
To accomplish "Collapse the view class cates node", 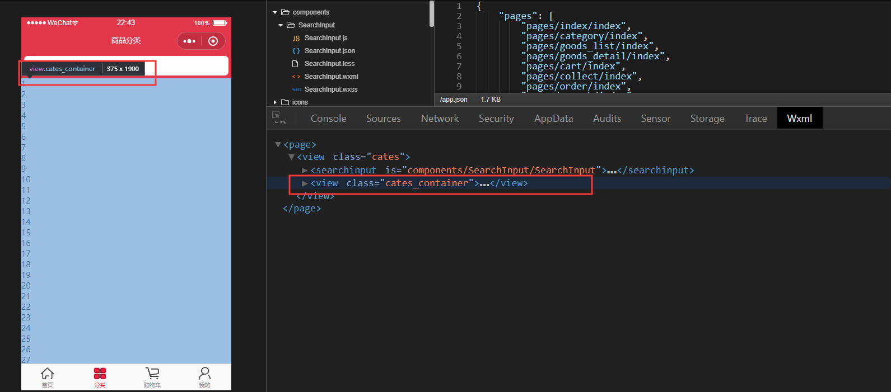I will [291, 157].
